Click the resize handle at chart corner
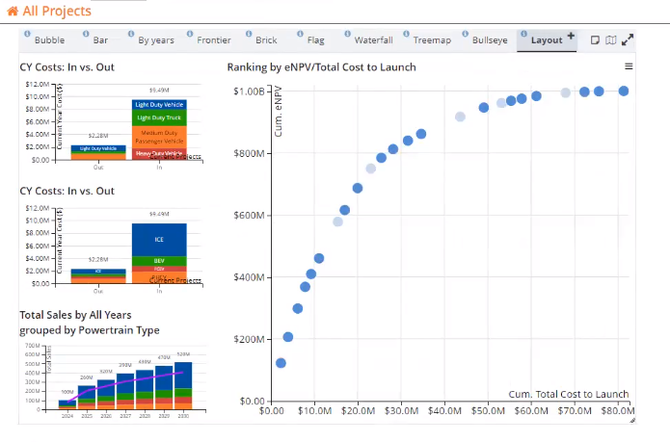The width and height of the screenshot is (670, 442). tap(632, 421)
